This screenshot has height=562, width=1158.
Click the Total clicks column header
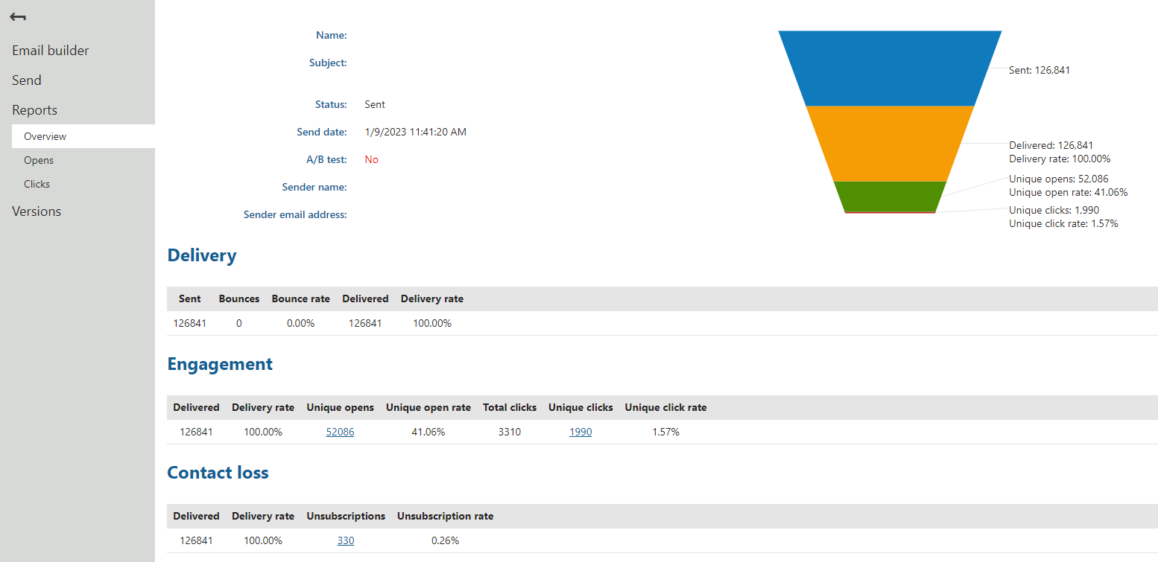pyautogui.click(x=510, y=407)
